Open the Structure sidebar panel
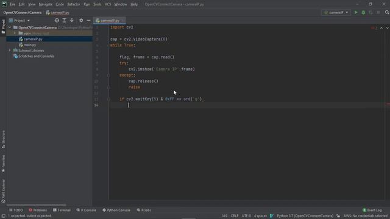Screen dimensions: 390x219 point(3,139)
